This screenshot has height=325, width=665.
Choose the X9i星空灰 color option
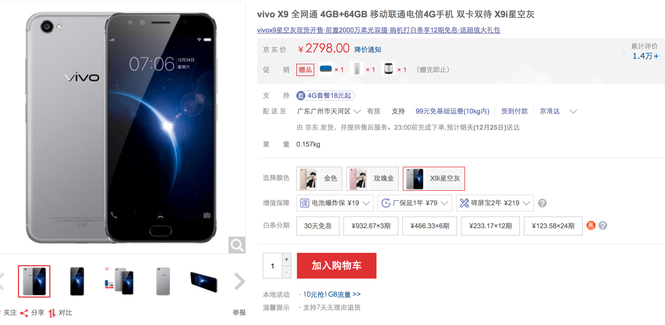[x=434, y=178]
